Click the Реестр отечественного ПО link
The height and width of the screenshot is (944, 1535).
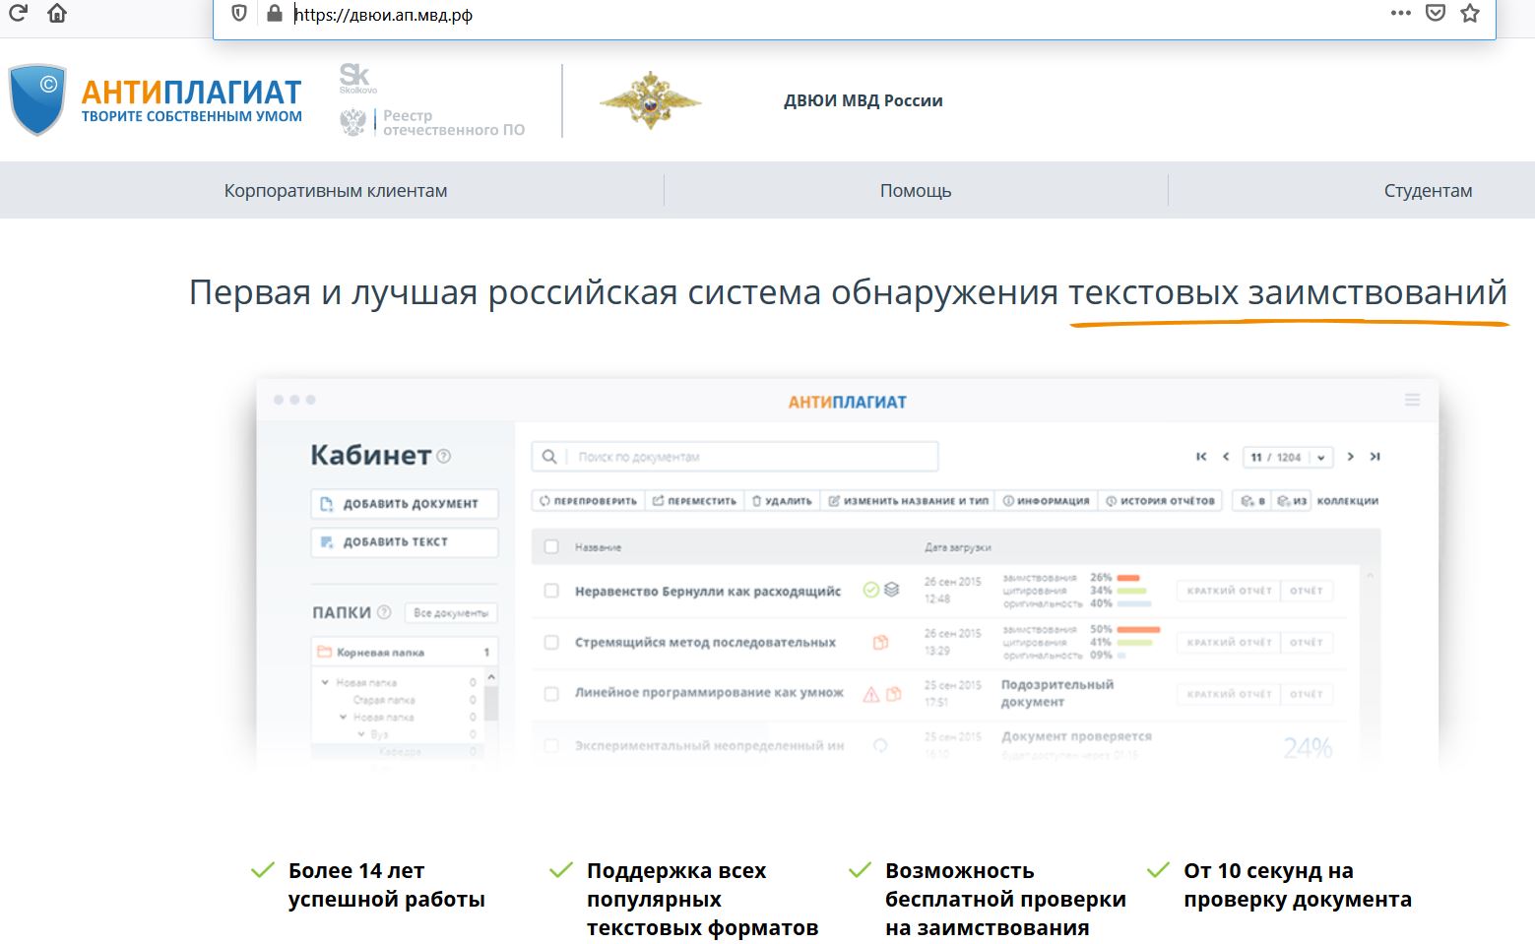(432, 122)
